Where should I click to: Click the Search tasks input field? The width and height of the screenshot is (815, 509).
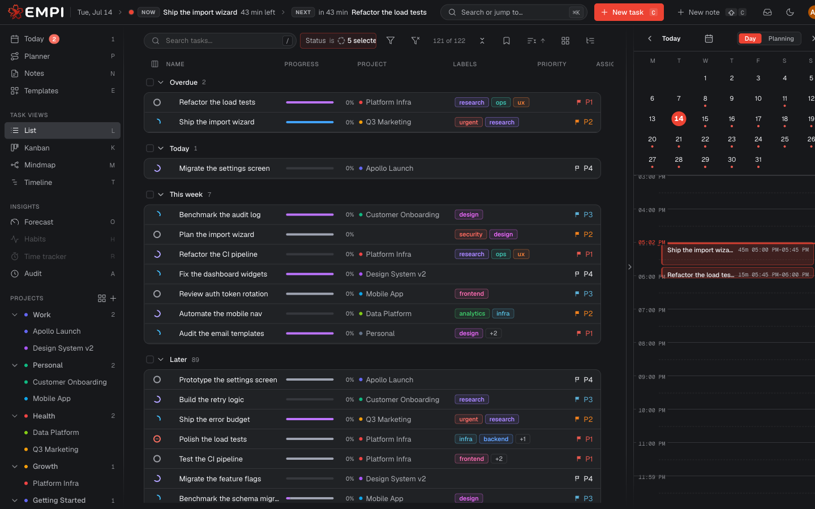point(220,41)
